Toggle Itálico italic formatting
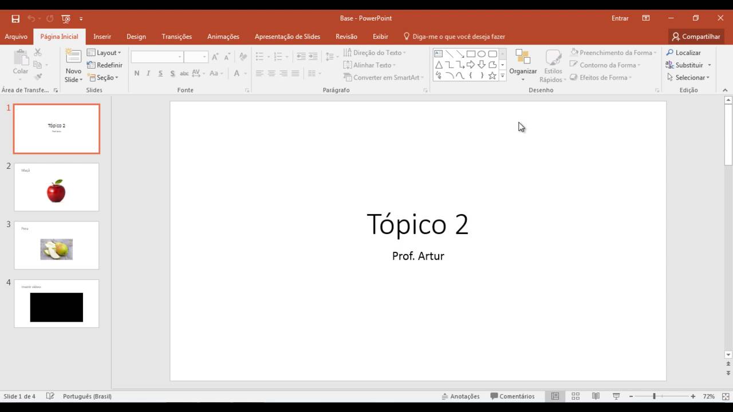 [148, 73]
